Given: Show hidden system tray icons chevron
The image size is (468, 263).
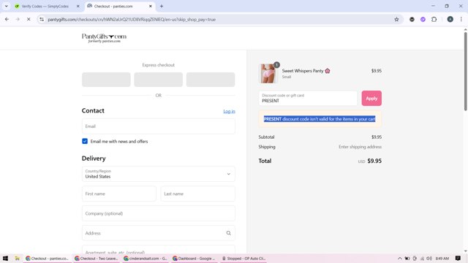Looking at the screenshot, I should click(x=400, y=258).
